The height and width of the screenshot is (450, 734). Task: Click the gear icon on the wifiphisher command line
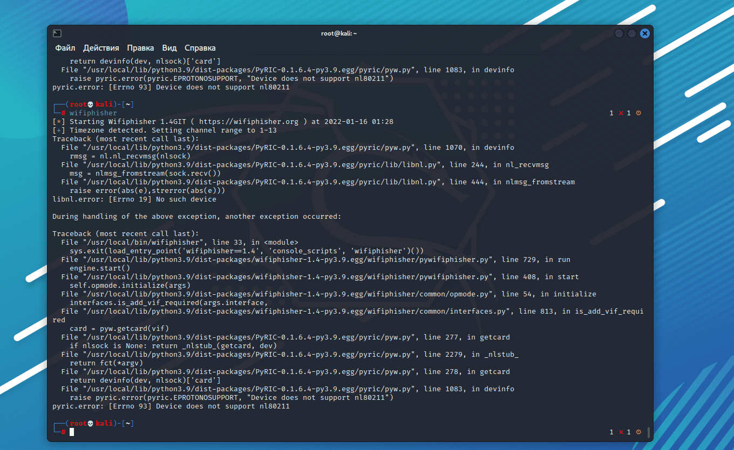coord(638,113)
